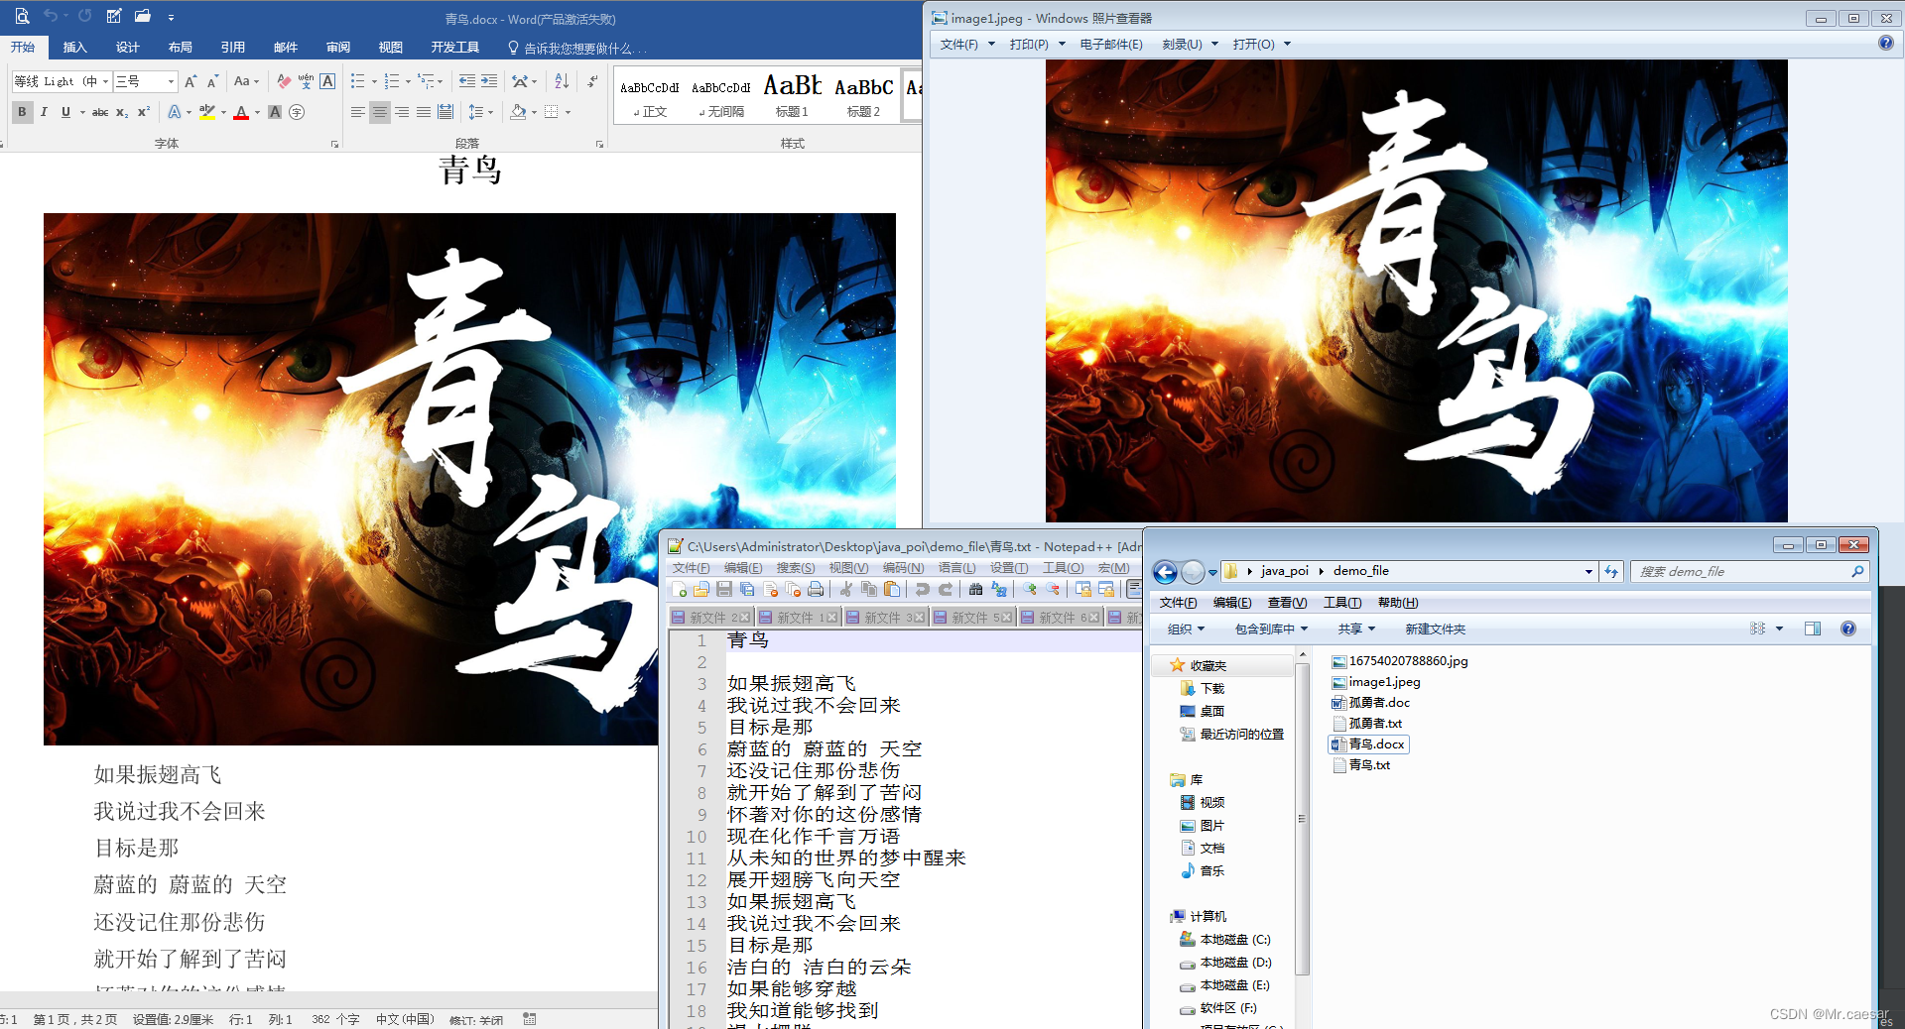The width and height of the screenshot is (1905, 1029).
Task: Open the 开发工具 ribbon tab in Word
Action: (455, 47)
